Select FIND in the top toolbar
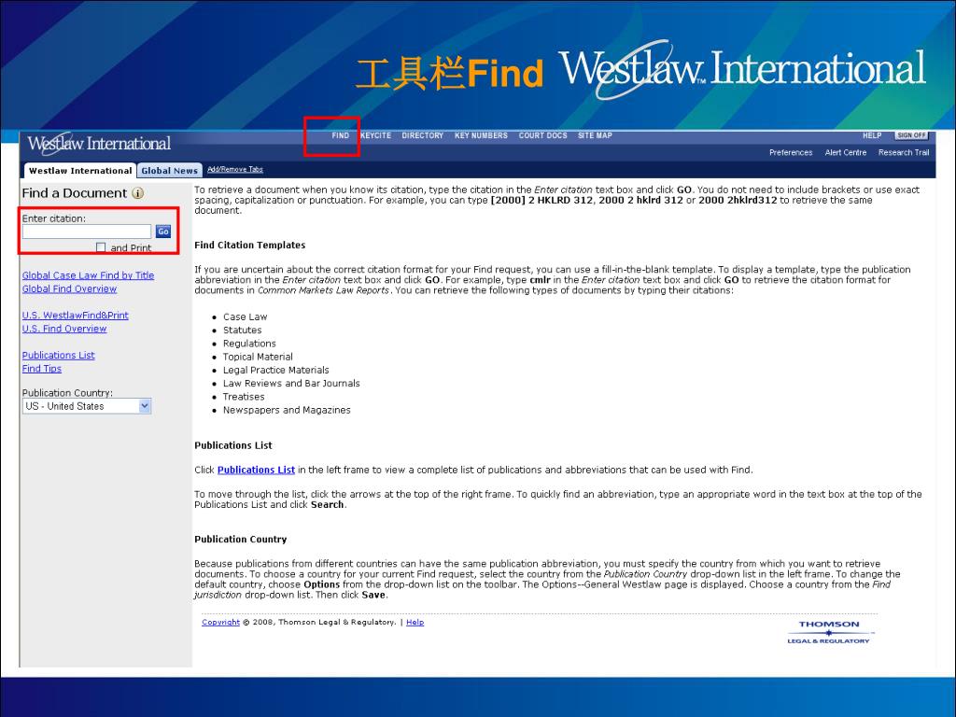This screenshot has height=717, width=956. [x=340, y=135]
